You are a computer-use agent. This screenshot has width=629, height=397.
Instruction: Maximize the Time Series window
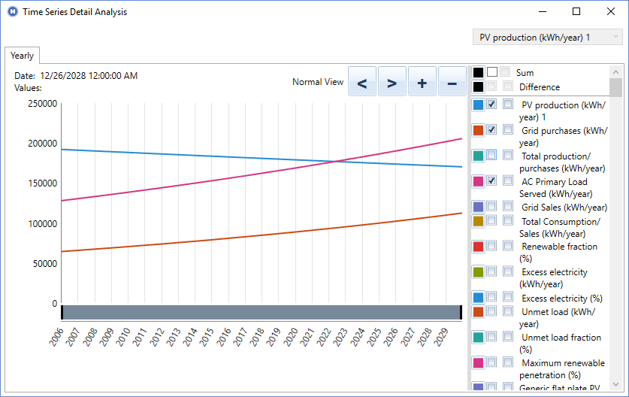tap(576, 11)
